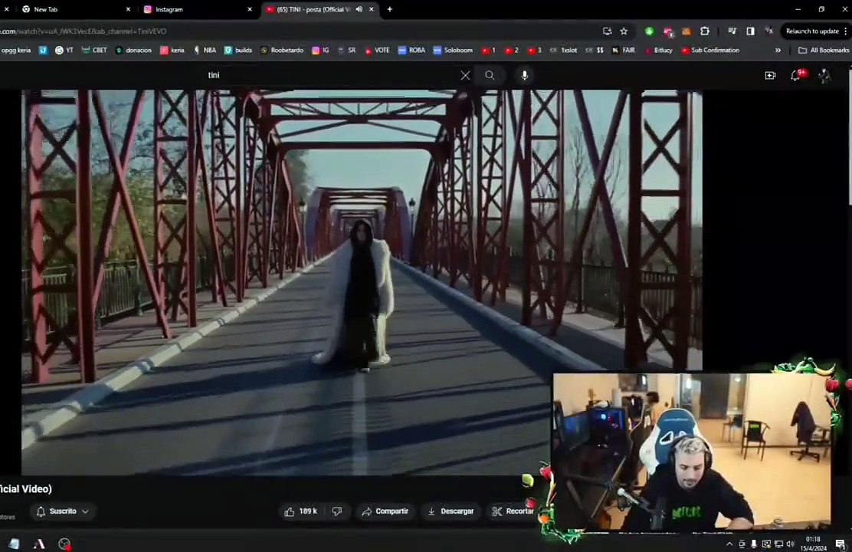Open Chrome profile avatar
Image resolution: width=852 pixels, height=552 pixels.
click(x=768, y=31)
